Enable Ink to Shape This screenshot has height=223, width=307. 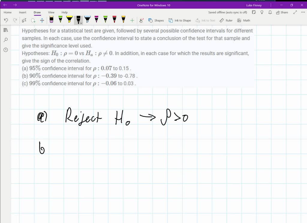point(180,20)
